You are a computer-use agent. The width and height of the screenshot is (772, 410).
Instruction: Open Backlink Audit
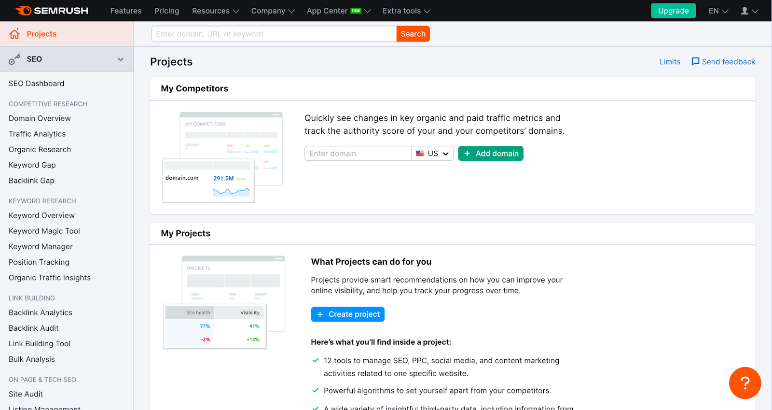(x=34, y=328)
